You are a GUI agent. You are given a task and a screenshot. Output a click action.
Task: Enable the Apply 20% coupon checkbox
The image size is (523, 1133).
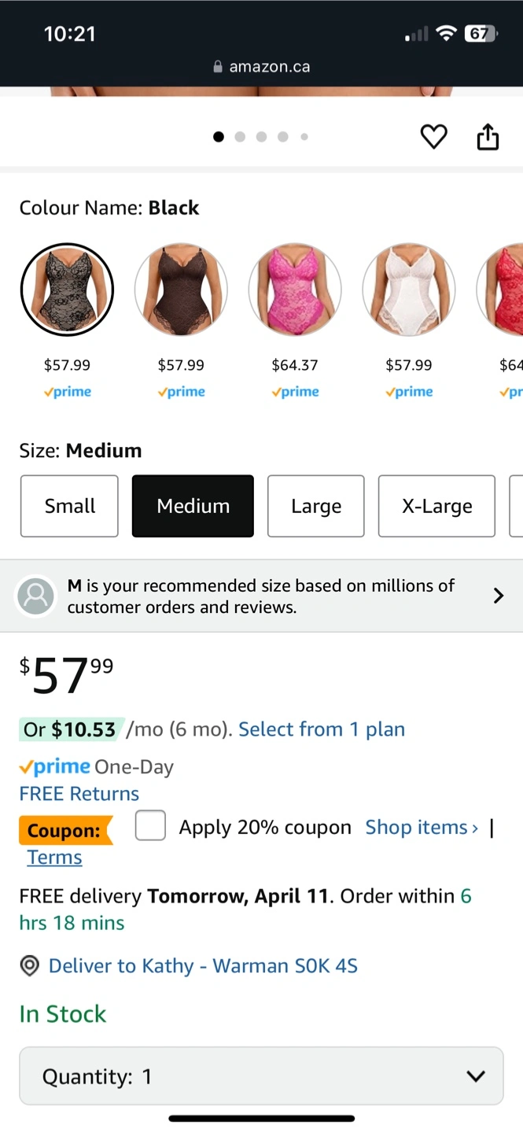point(150,826)
